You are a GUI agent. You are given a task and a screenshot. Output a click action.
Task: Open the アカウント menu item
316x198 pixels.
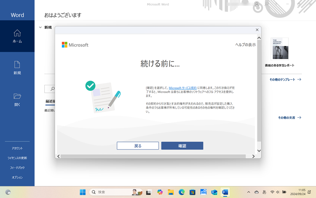coord(17,148)
